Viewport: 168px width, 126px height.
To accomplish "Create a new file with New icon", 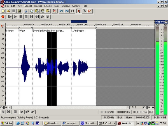I will [x=3, y=11].
